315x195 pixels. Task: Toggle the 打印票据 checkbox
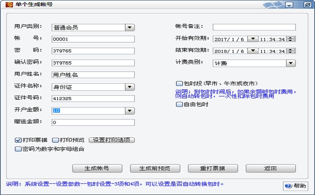coord(18,140)
